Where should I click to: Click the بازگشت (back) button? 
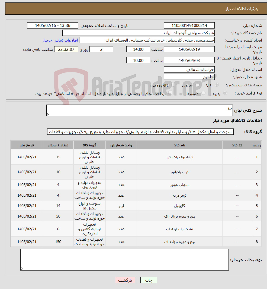click(125, 280)
